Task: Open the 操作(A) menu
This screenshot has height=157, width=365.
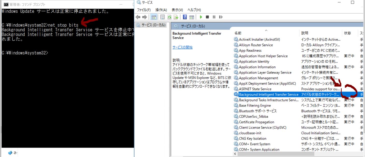Action: pos(161,10)
